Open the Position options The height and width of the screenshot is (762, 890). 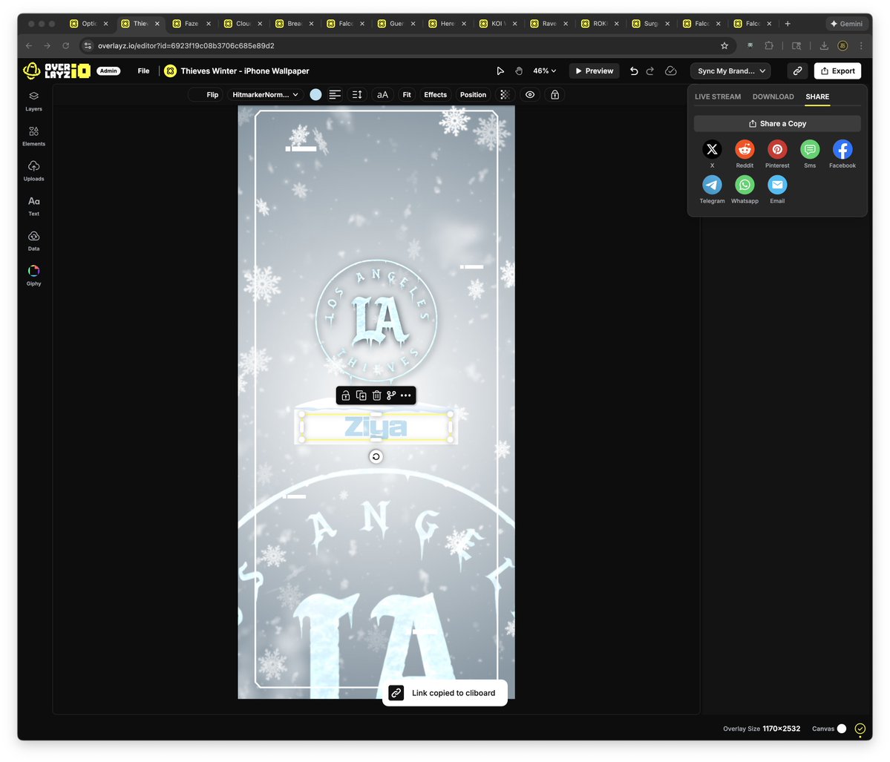coord(473,95)
